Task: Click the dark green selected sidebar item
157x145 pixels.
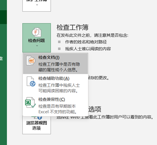Action: pos(3,17)
